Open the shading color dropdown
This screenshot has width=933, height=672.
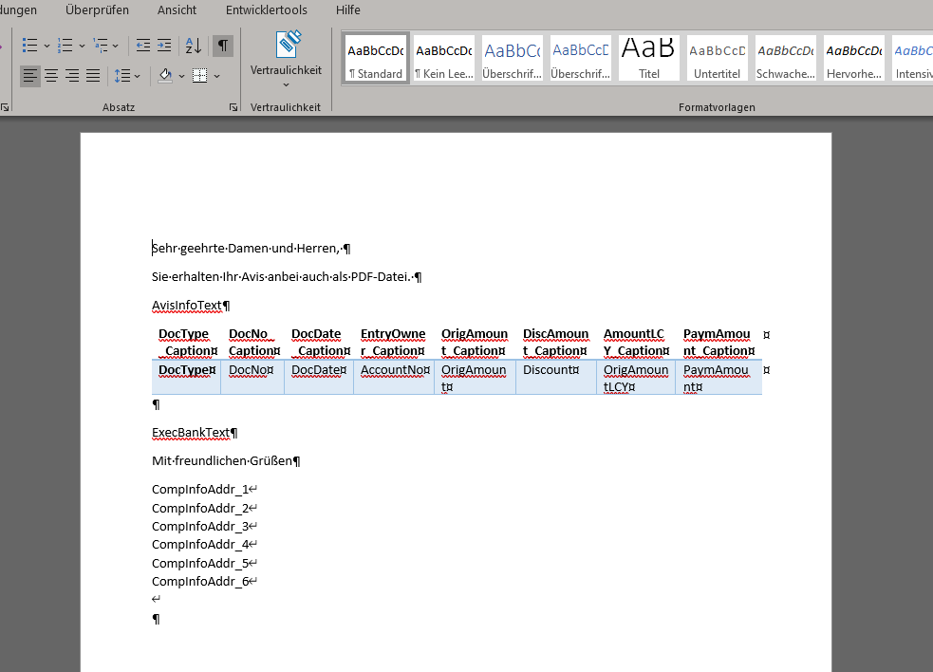click(x=182, y=76)
